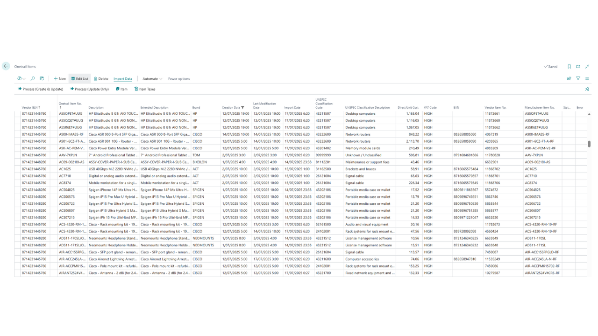Select item number AC1625
The image size is (598, 336).
click(x=65, y=169)
